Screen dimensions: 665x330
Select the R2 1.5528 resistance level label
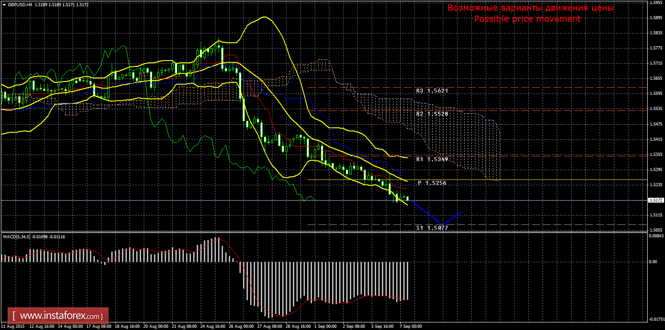tap(432, 114)
